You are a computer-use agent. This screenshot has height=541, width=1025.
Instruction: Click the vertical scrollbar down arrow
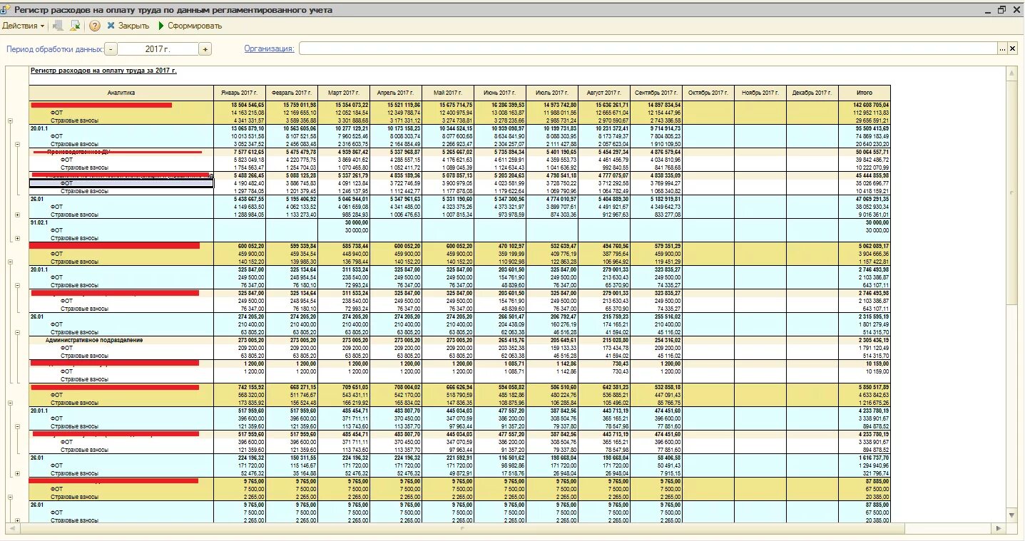pyautogui.click(x=1011, y=515)
